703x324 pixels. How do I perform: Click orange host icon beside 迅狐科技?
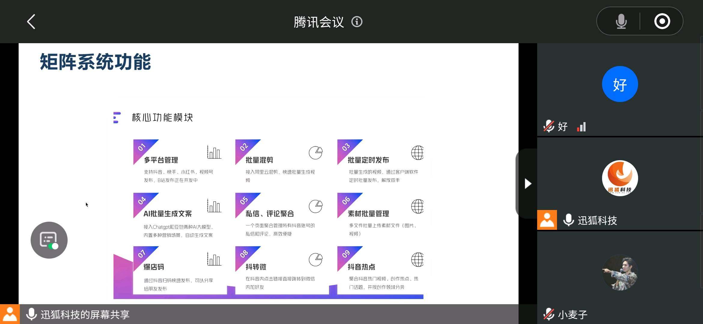547,220
